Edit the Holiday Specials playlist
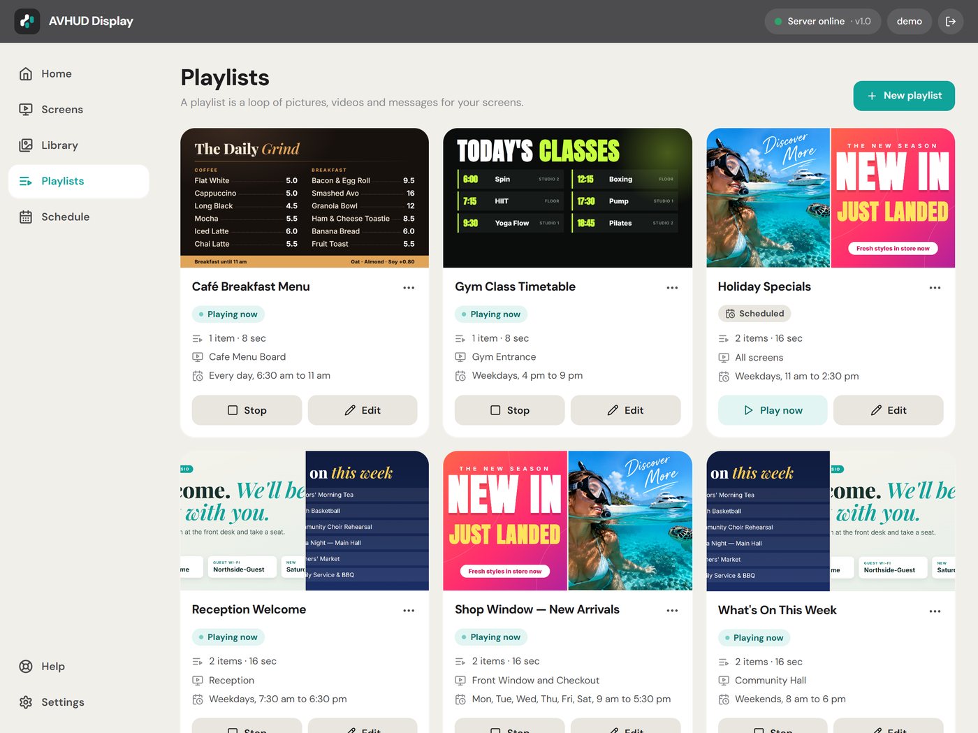Image resolution: width=978 pixels, height=733 pixels. pyautogui.click(x=889, y=410)
